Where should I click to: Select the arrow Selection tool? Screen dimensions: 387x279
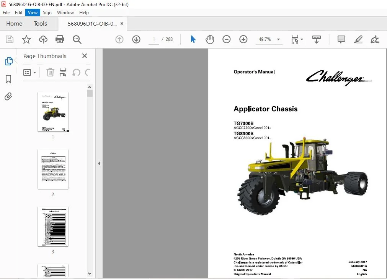(193, 39)
